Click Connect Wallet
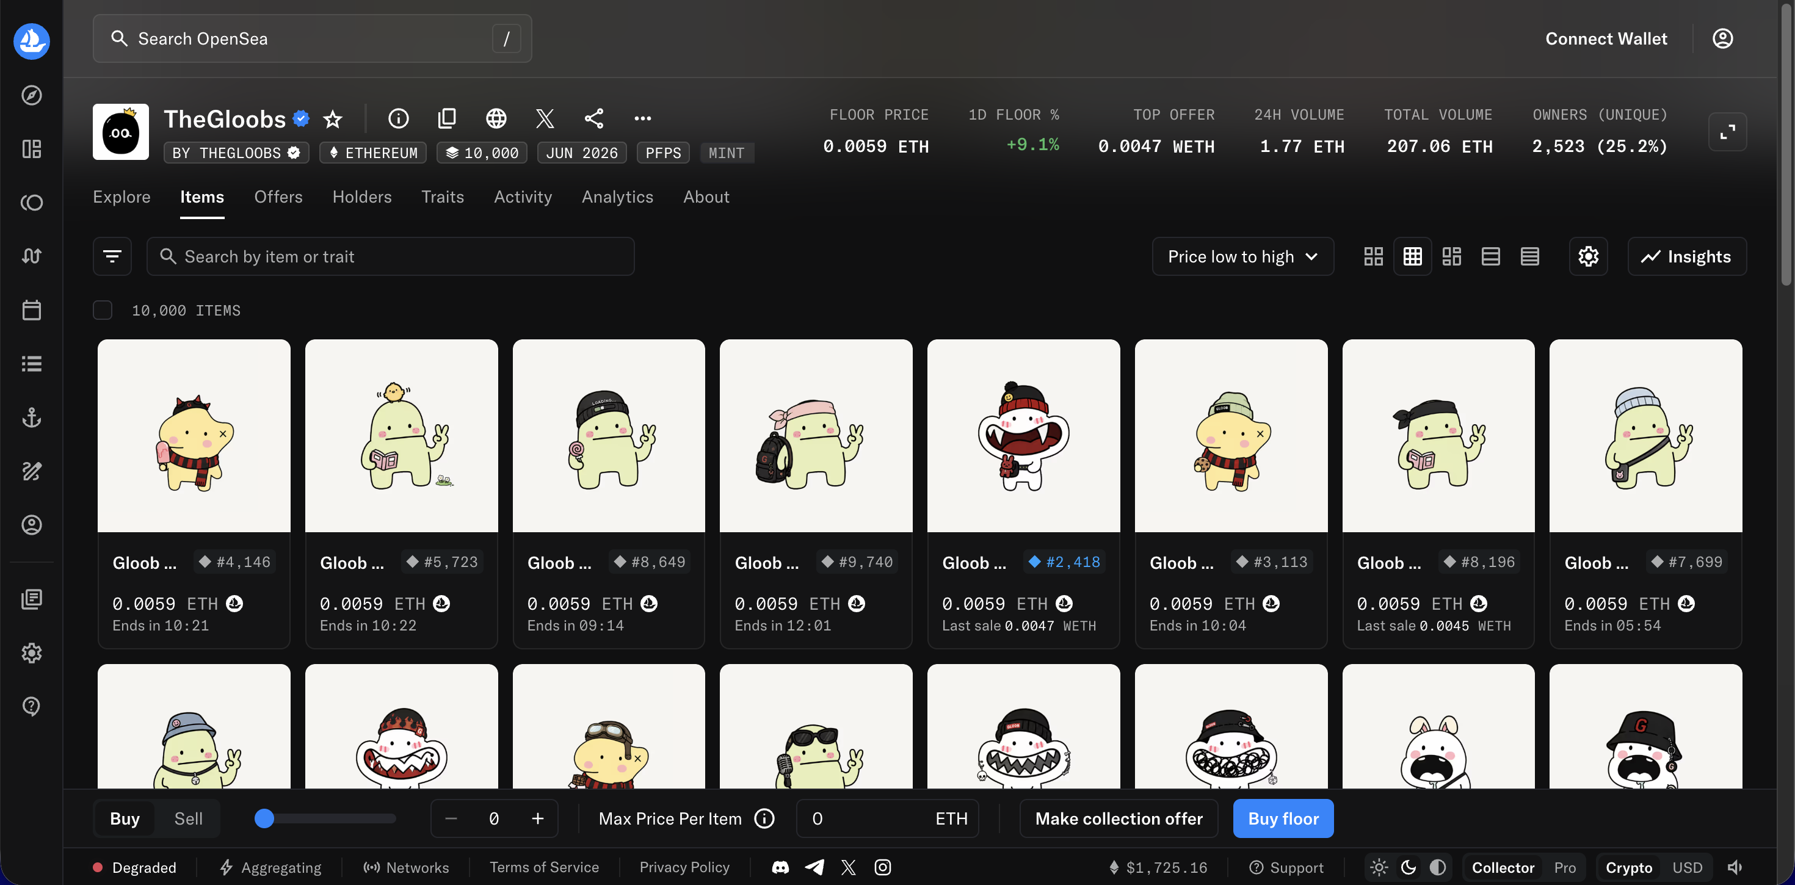This screenshot has height=885, width=1795. coord(1606,38)
